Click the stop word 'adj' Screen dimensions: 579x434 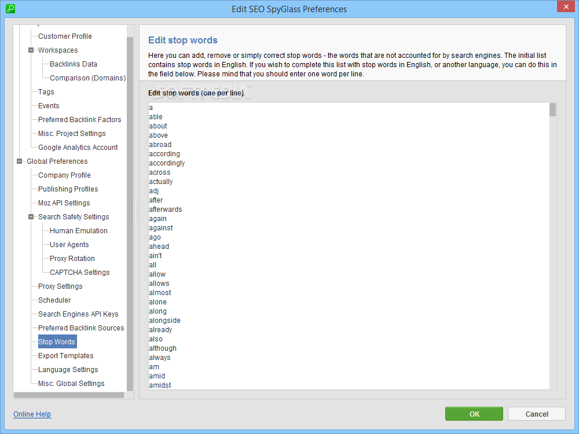click(x=153, y=191)
